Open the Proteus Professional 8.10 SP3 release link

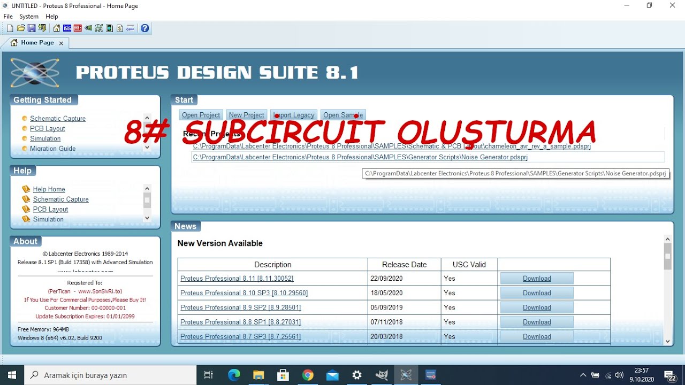point(244,293)
